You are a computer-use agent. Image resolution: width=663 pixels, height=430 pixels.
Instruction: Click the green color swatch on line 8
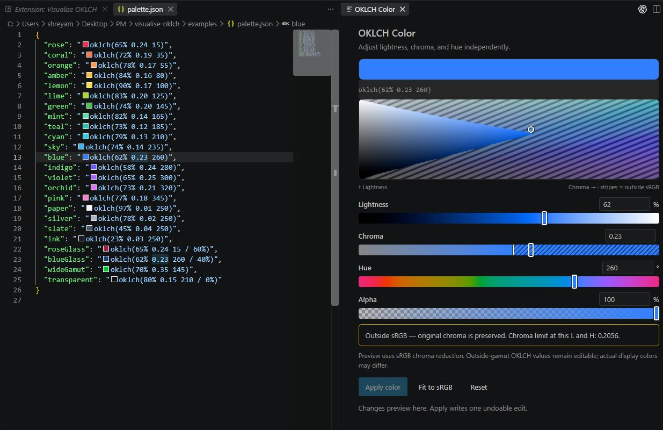90,106
